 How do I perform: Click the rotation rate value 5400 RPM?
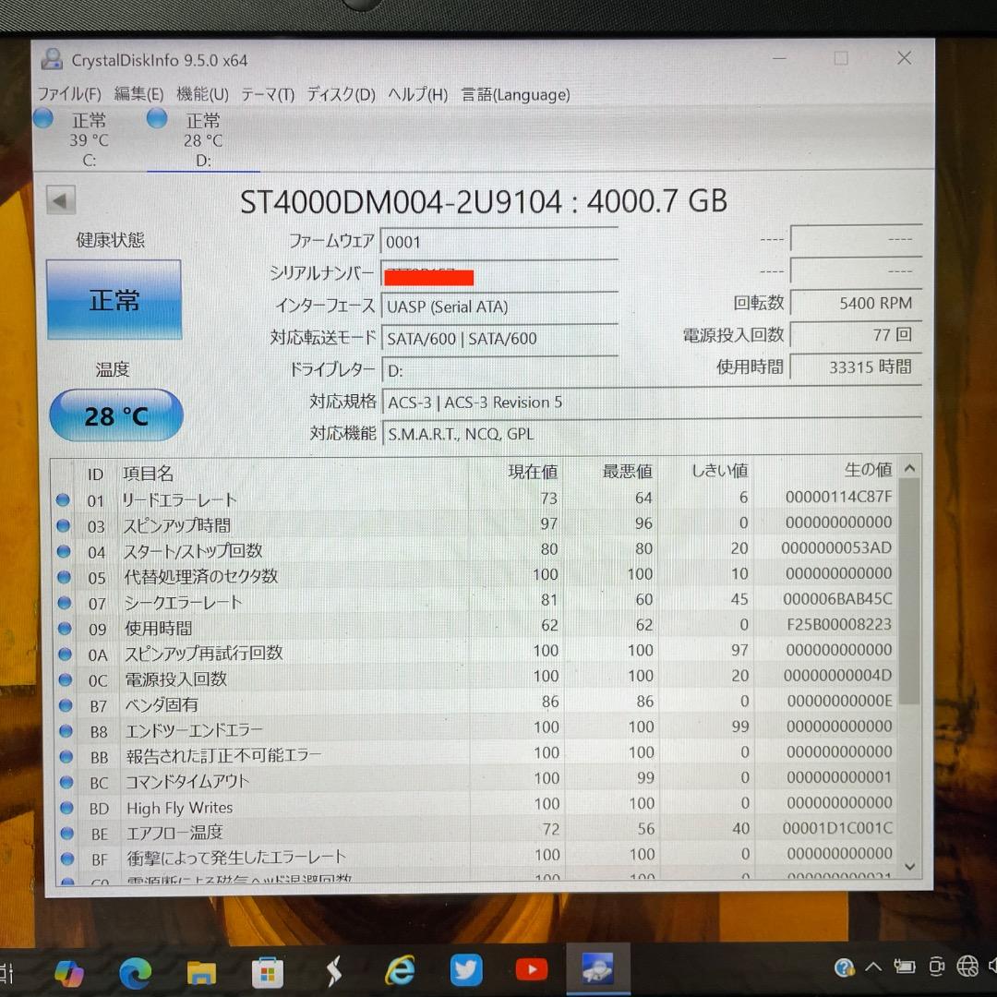tap(856, 304)
